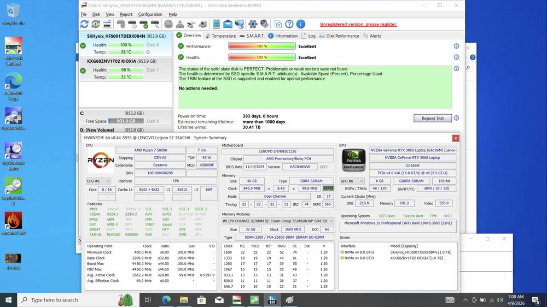The height and width of the screenshot is (307, 547).
Task: Click the green memory chip icon in HWiNFO
Action: (328, 188)
